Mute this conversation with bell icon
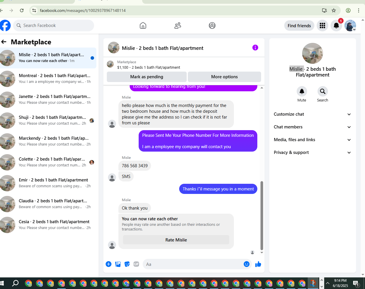 pos(302,92)
